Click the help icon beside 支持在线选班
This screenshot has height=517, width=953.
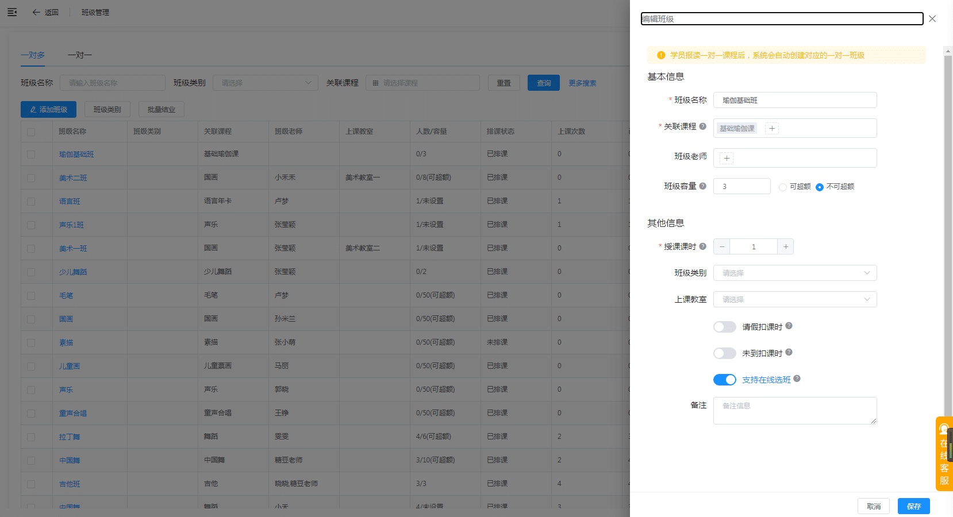[x=797, y=379]
